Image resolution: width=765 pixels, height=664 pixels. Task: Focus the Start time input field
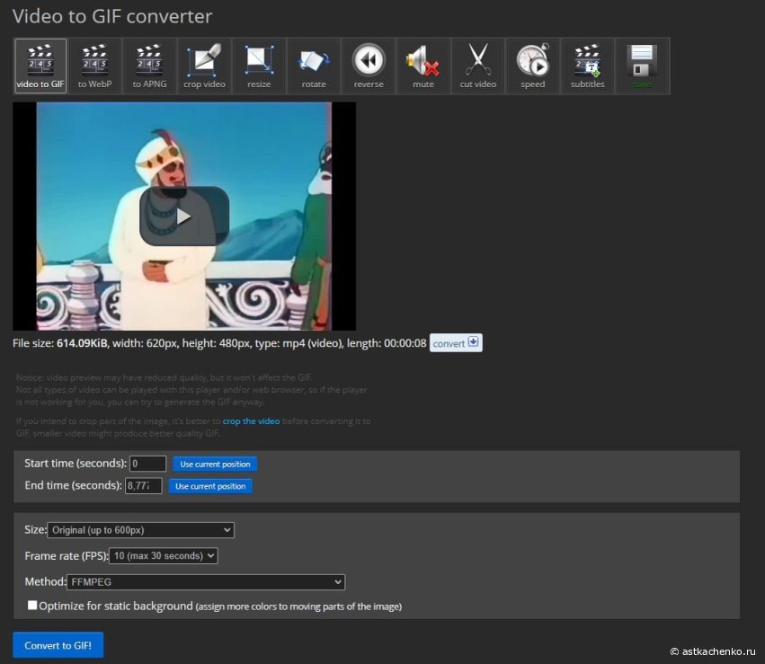click(x=147, y=463)
